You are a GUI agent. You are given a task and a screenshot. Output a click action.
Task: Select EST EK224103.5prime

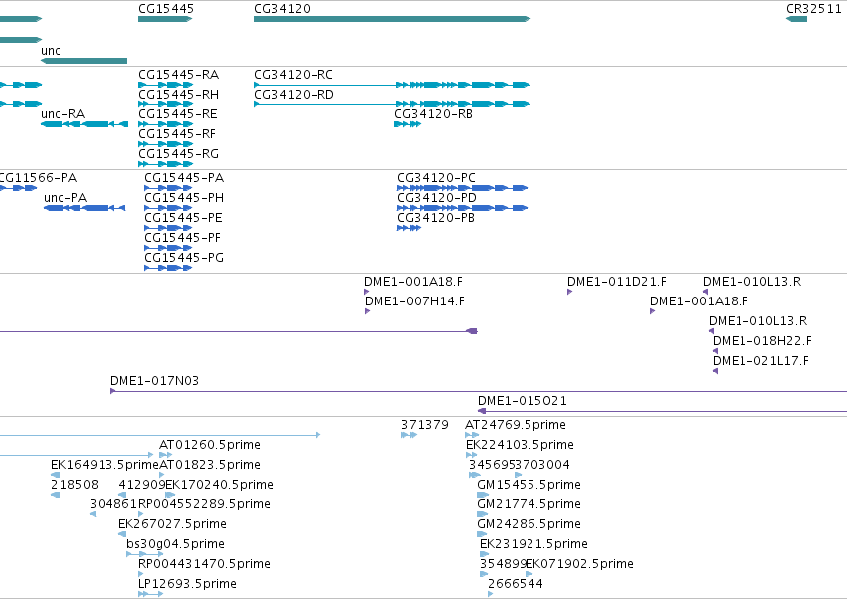(x=520, y=445)
